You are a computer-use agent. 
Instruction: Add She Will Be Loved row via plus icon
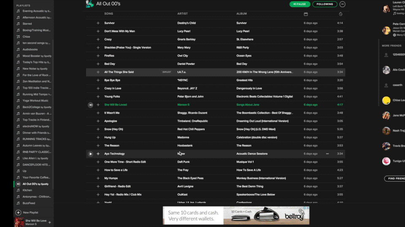pyautogui.click(x=98, y=105)
